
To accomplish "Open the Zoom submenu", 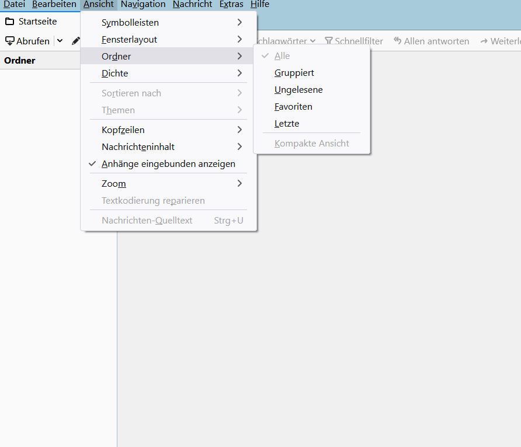I will [168, 184].
